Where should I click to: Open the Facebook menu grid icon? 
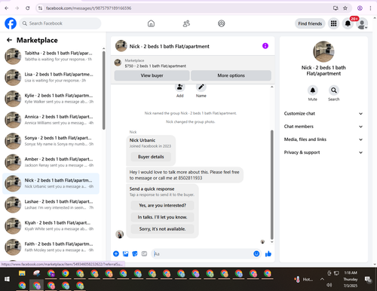tap(333, 23)
